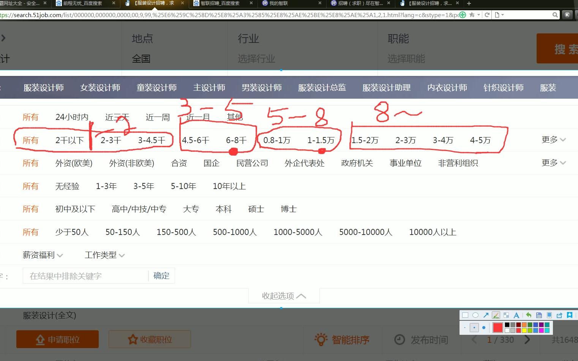This screenshot has height=361, width=578.
Task: Add page to favorites with star icon
Action: click(x=472, y=15)
